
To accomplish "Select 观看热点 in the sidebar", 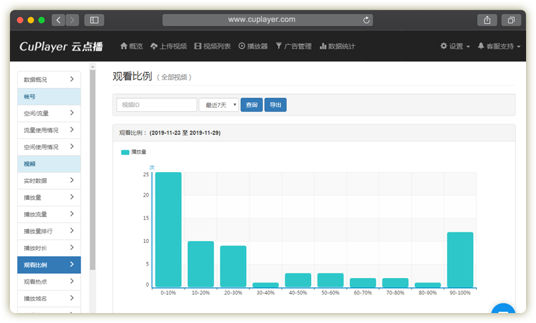I will [x=49, y=282].
